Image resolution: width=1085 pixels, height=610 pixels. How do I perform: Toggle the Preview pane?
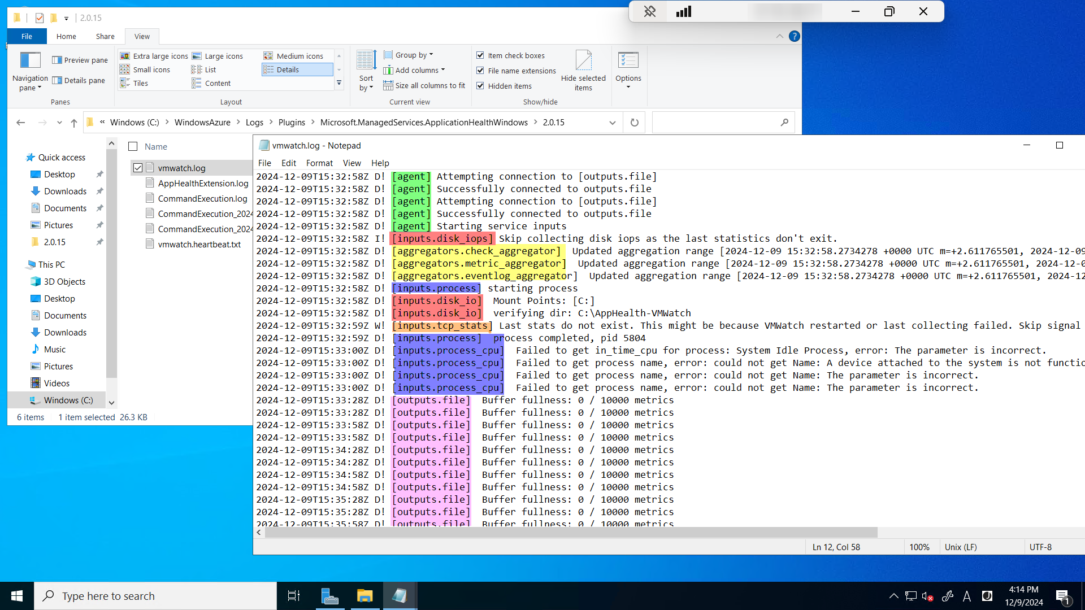point(80,60)
